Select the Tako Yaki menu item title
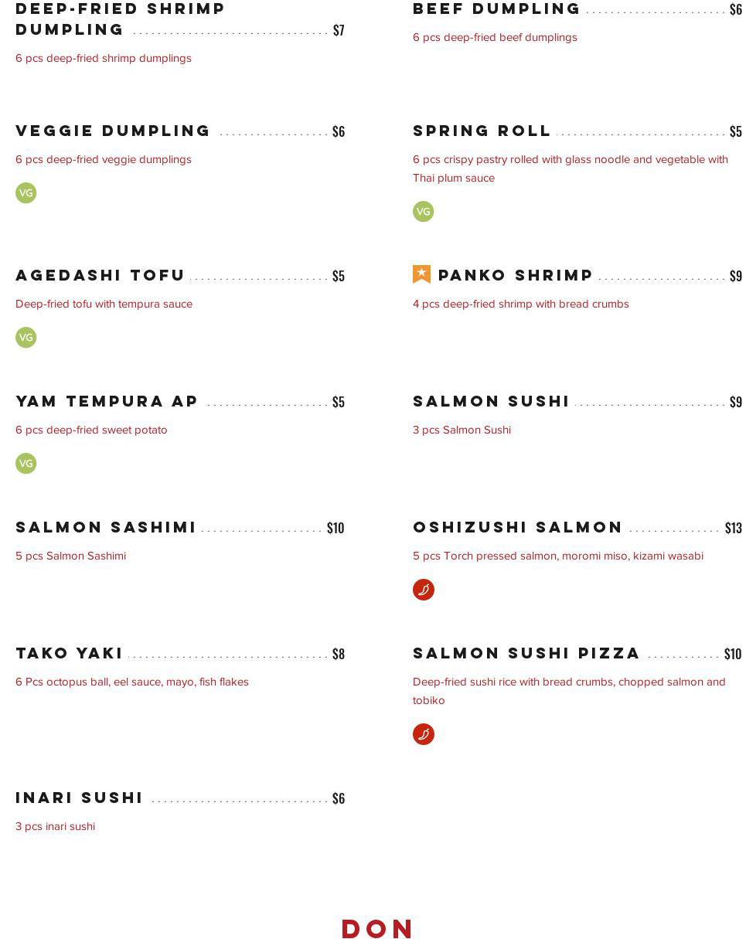The image size is (746, 939). 70,654
